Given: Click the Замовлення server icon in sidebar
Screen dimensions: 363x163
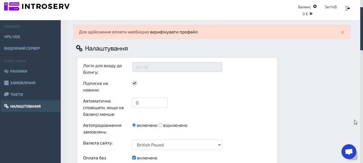Looking at the screenshot, I should [6, 83].
